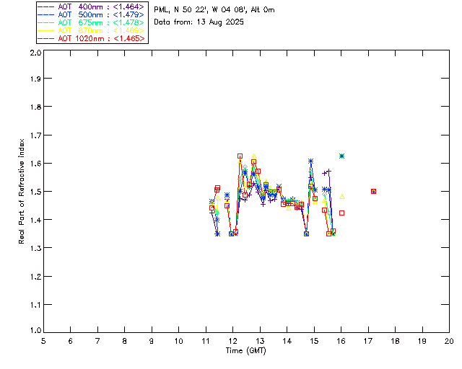The height and width of the screenshot is (369, 462).
Task: Click the x-axis tick label 12
Action: [x=233, y=341]
